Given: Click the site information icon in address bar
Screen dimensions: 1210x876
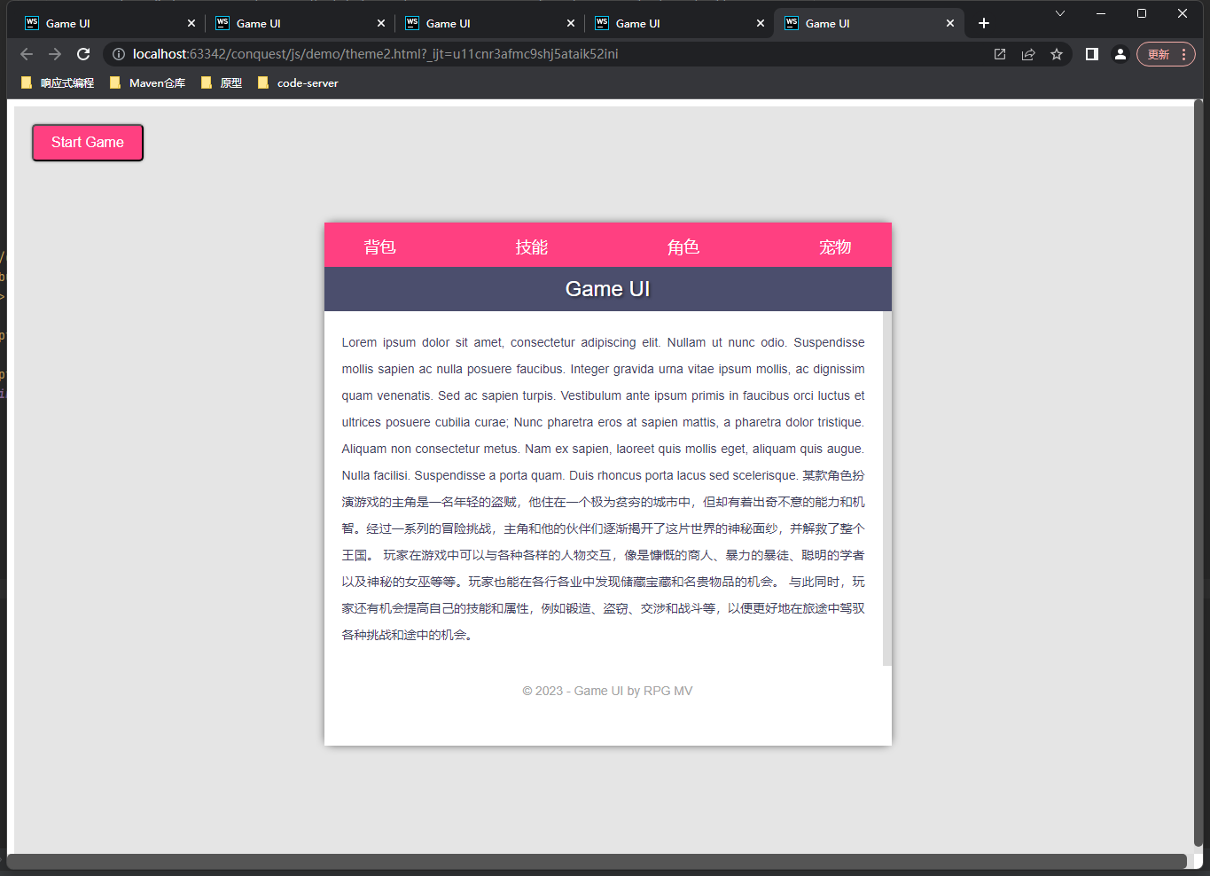Looking at the screenshot, I should click(119, 54).
